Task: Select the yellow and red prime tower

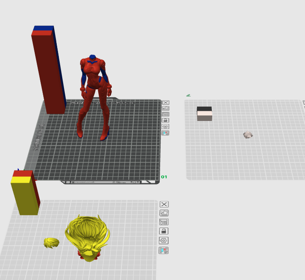Action: pos(25,193)
